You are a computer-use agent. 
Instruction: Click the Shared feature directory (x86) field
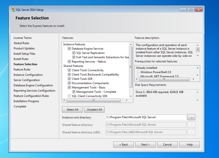(x=146, y=132)
